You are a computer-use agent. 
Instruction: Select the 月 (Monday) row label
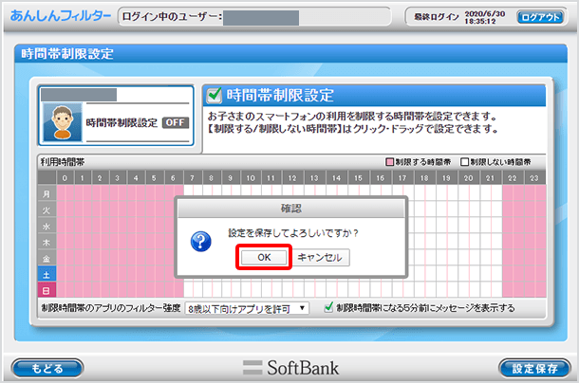tap(47, 193)
